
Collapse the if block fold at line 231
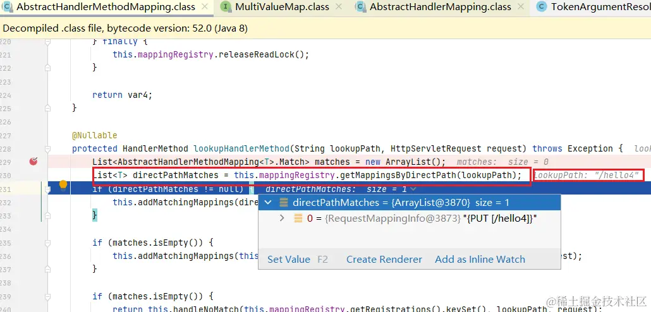point(48,189)
